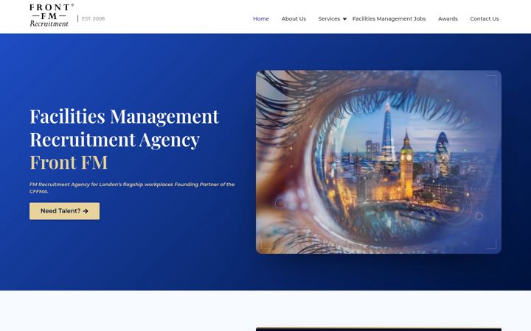Go to the About Us page
531x331 pixels.
point(294,19)
